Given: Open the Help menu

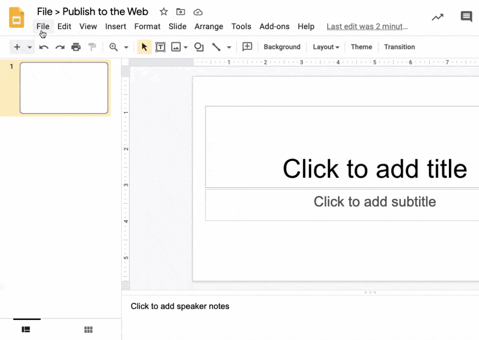Looking at the screenshot, I should click(306, 26).
